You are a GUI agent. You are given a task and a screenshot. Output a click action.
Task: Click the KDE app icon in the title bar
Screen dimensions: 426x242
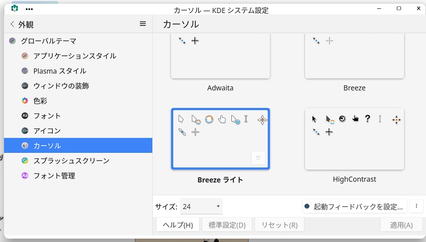(x=15, y=8)
